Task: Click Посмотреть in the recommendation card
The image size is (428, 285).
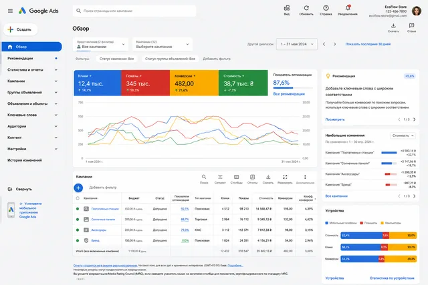Action: coord(335,119)
